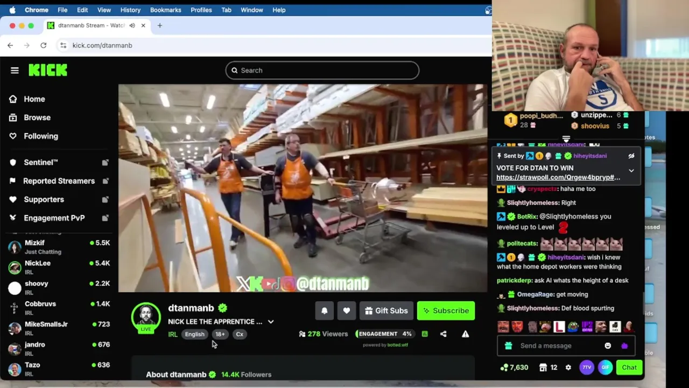Open Tazo's channel in sidebar

(59, 369)
